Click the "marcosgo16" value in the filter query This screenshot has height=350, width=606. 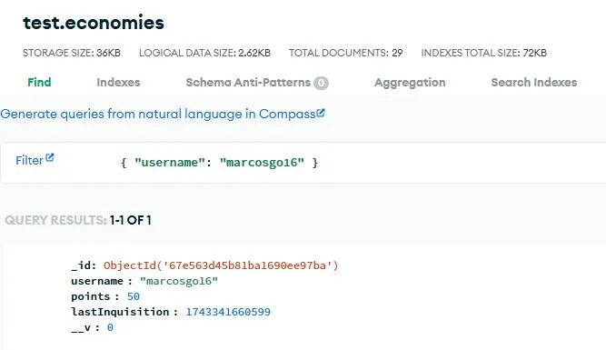(262, 163)
